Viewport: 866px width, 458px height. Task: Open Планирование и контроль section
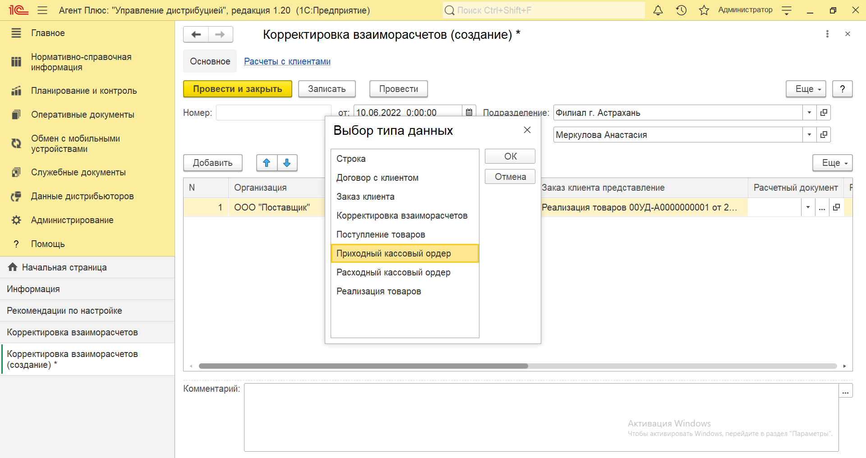tap(88, 91)
